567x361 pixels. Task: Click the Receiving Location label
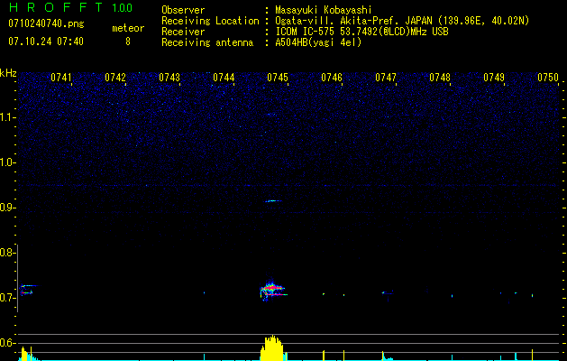click(x=210, y=21)
